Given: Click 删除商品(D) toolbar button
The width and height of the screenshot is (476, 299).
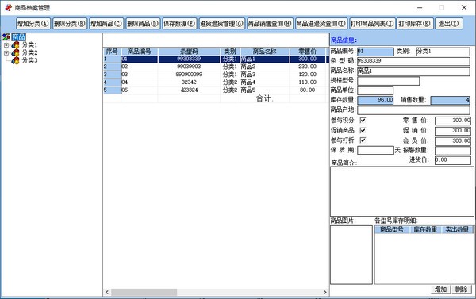Looking at the screenshot, I should (143, 24).
